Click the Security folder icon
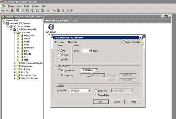Screen dimensions: 176x119 (x=18, y=72)
